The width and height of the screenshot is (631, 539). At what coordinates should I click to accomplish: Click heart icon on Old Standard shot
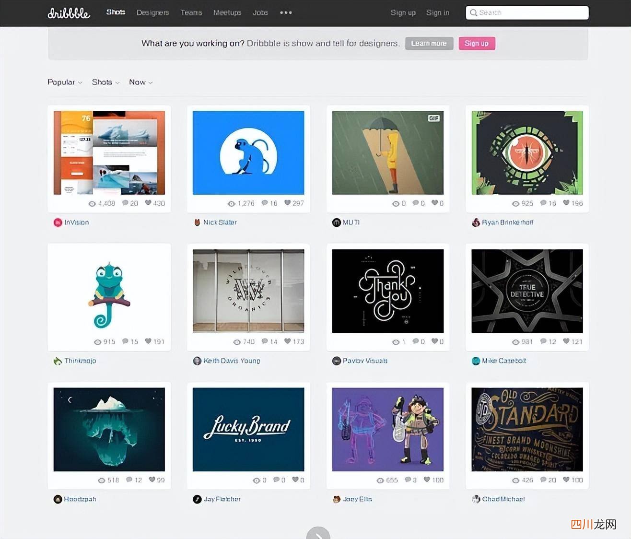click(x=566, y=480)
